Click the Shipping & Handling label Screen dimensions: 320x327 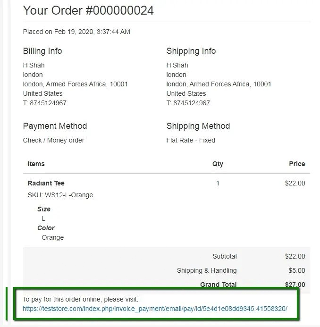(x=207, y=270)
